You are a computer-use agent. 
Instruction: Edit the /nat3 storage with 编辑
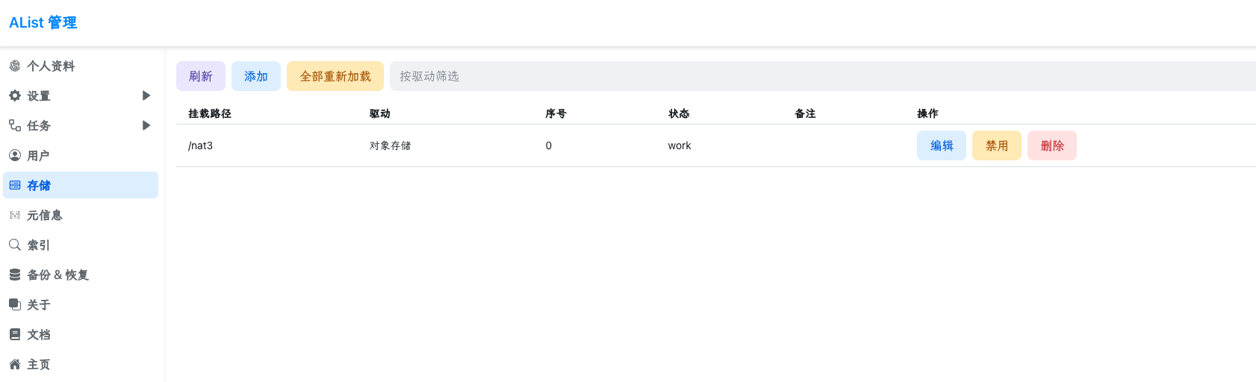click(942, 145)
